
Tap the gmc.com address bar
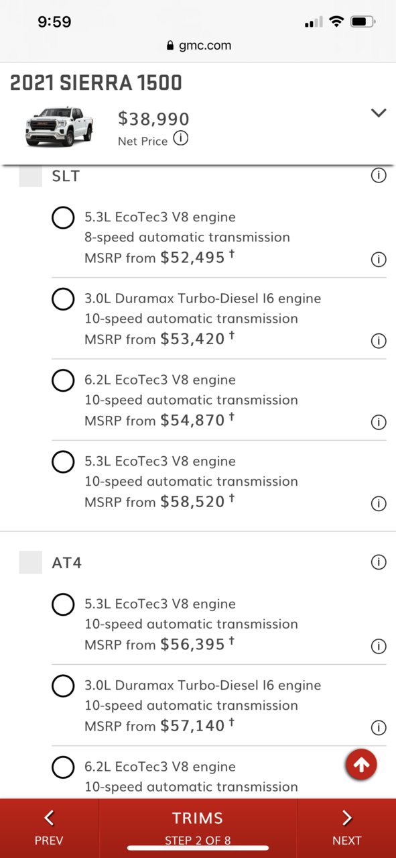[x=198, y=46]
